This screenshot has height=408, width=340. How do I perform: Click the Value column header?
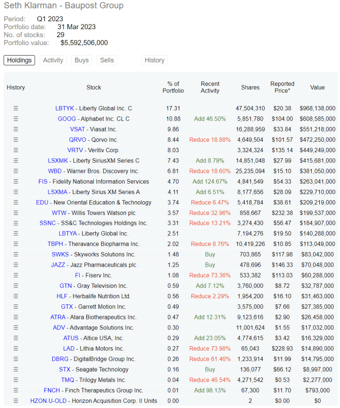(x=317, y=87)
